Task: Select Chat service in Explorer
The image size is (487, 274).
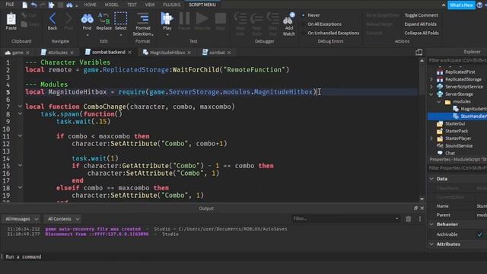Action: (x=450, y=153)
